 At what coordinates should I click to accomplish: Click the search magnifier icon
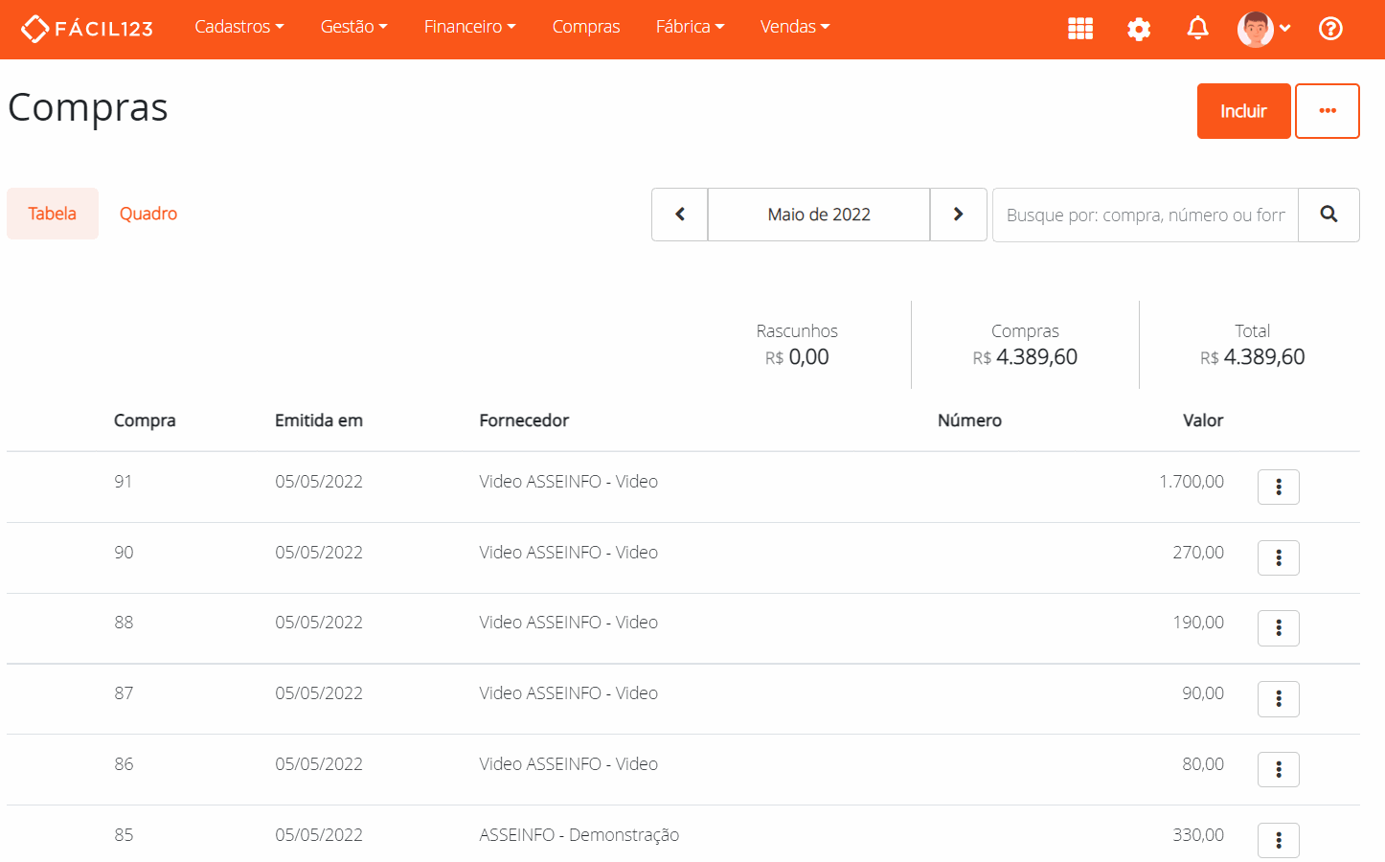(1328, 215)
